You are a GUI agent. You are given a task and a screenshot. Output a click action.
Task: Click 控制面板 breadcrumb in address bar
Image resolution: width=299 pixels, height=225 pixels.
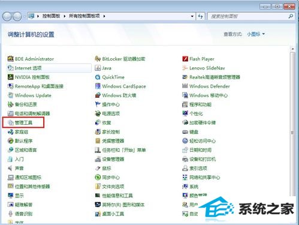(51, 16)
